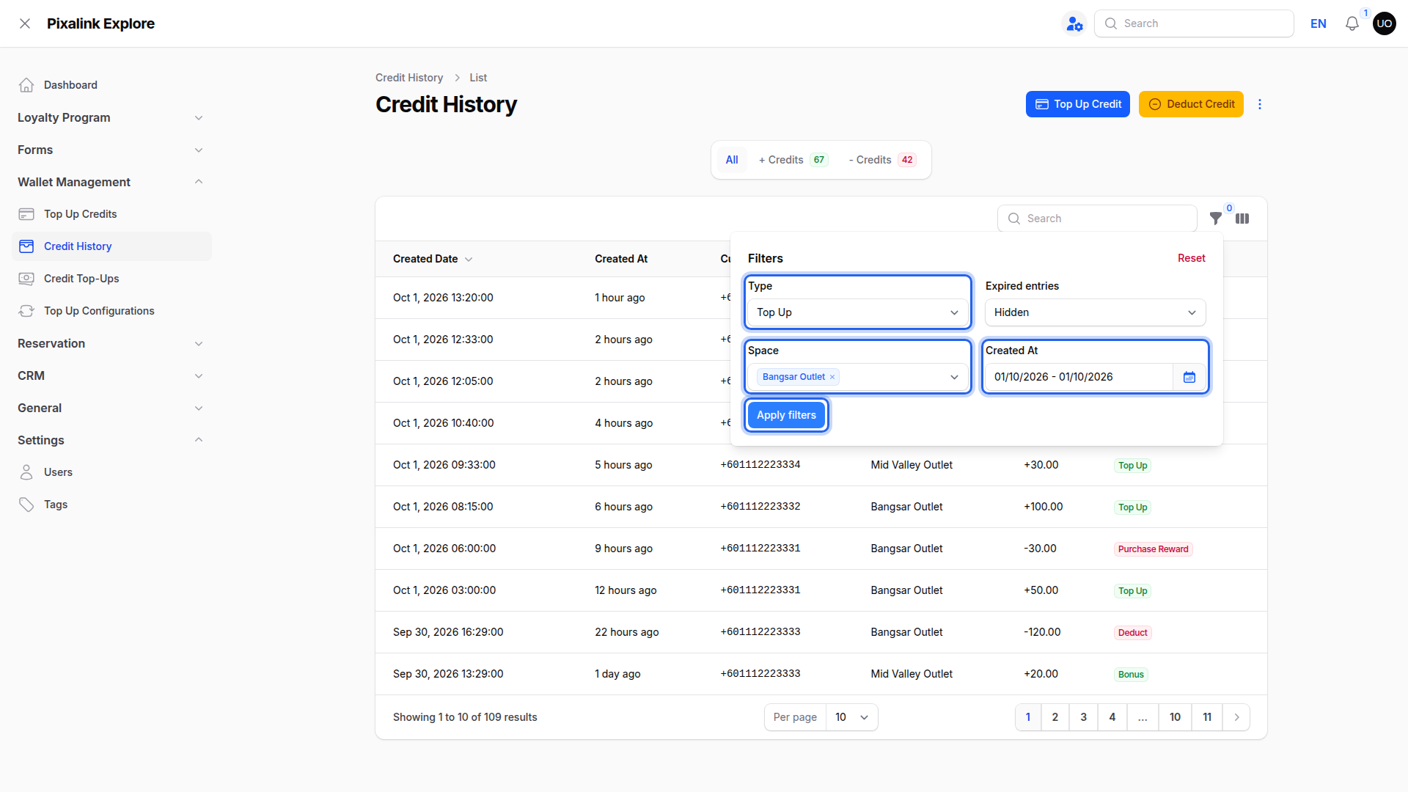Expand the Forms section

tap(111, 150)
